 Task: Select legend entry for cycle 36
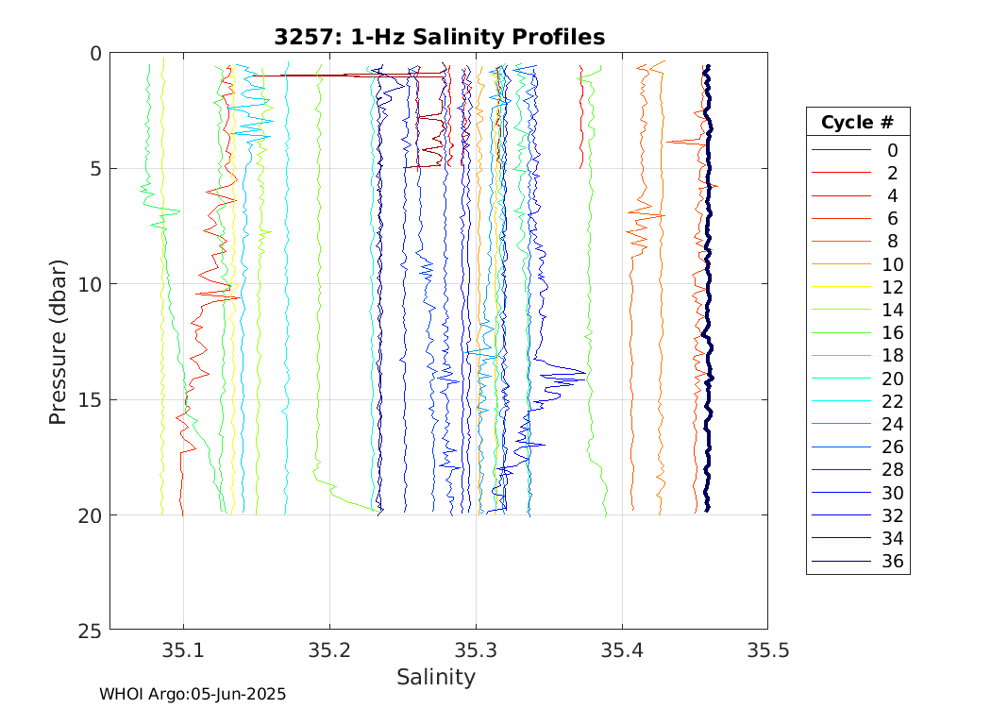858,561
